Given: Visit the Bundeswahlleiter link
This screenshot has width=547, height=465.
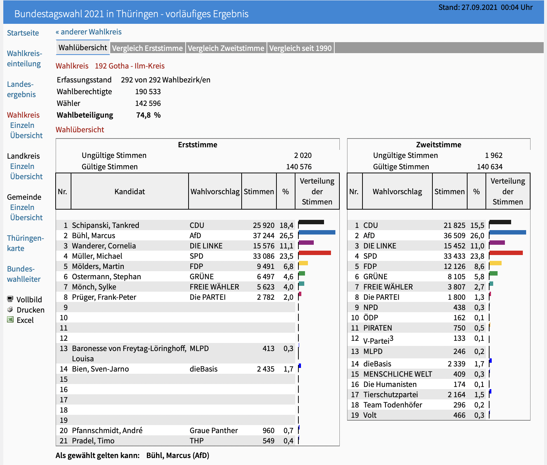Looking at the screenshot, I should click(x=24, y=274).
